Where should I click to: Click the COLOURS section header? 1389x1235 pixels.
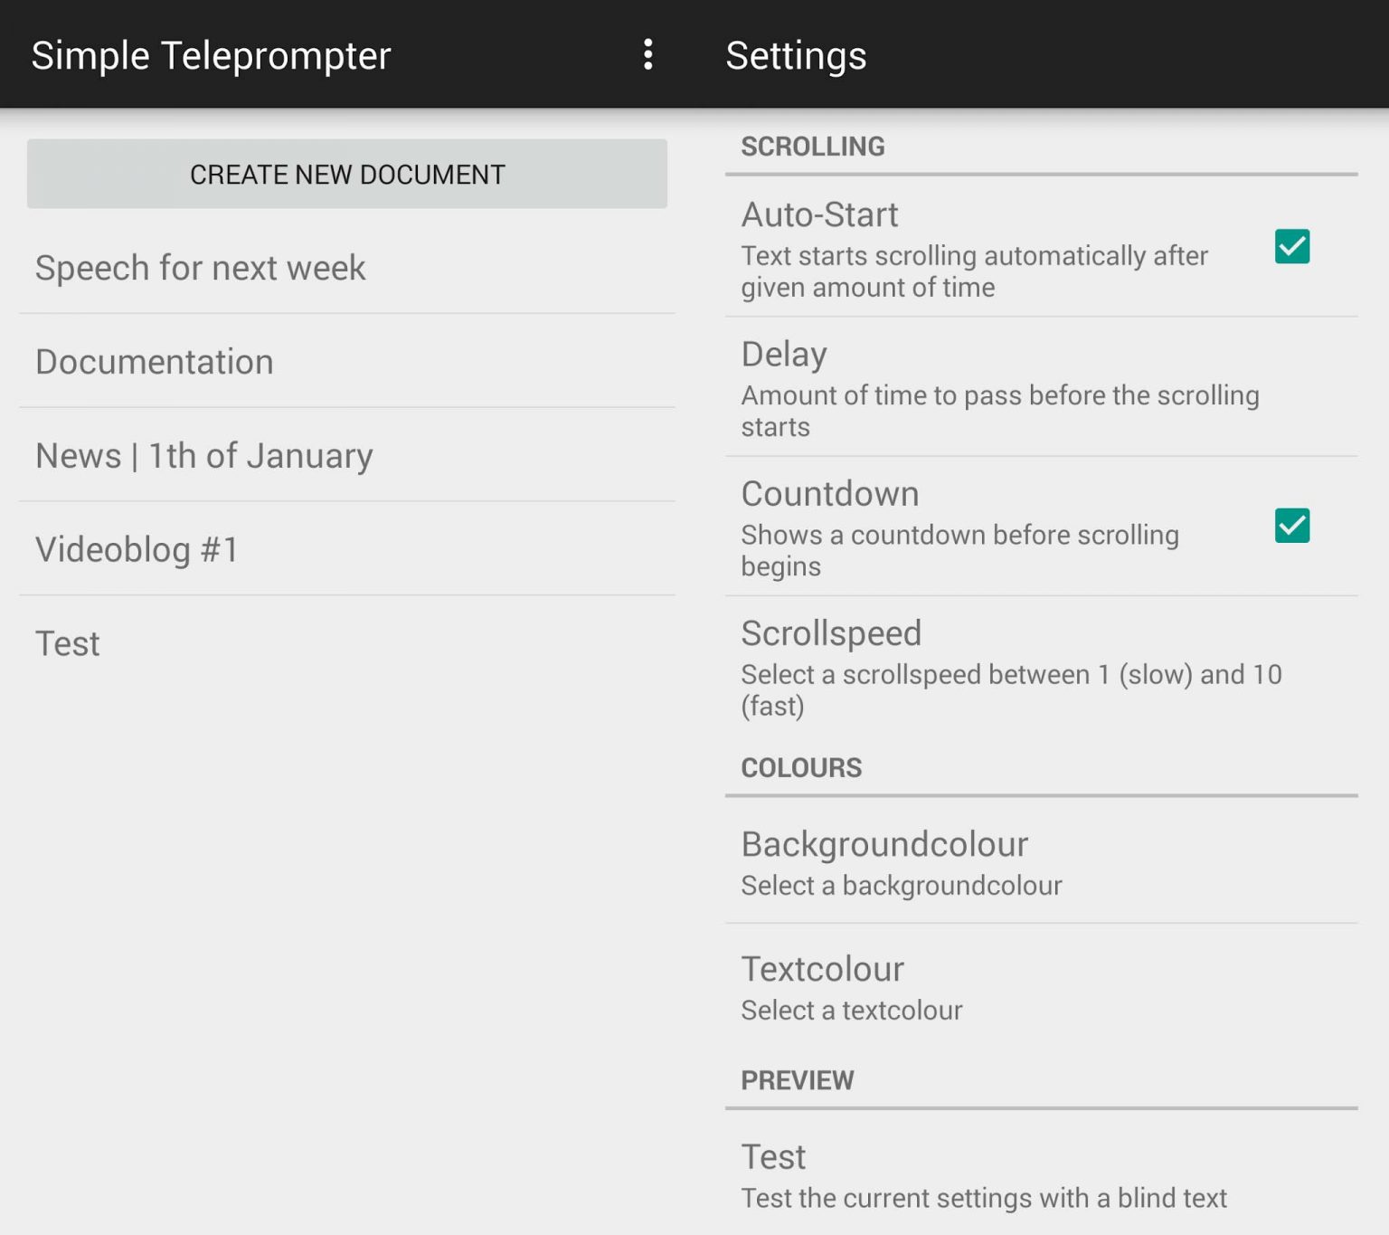(800, 767)
